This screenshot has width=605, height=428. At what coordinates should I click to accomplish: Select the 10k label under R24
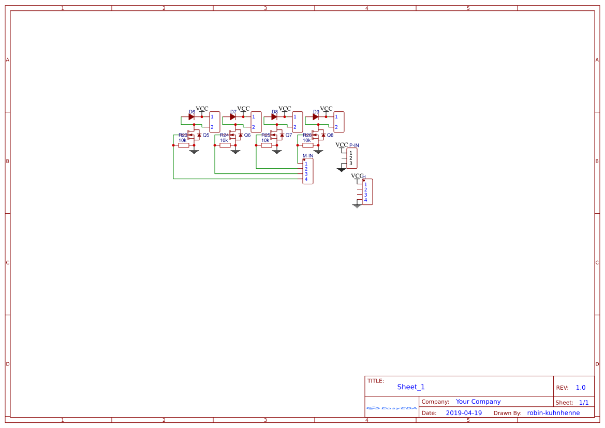click(x=224, y=140)
